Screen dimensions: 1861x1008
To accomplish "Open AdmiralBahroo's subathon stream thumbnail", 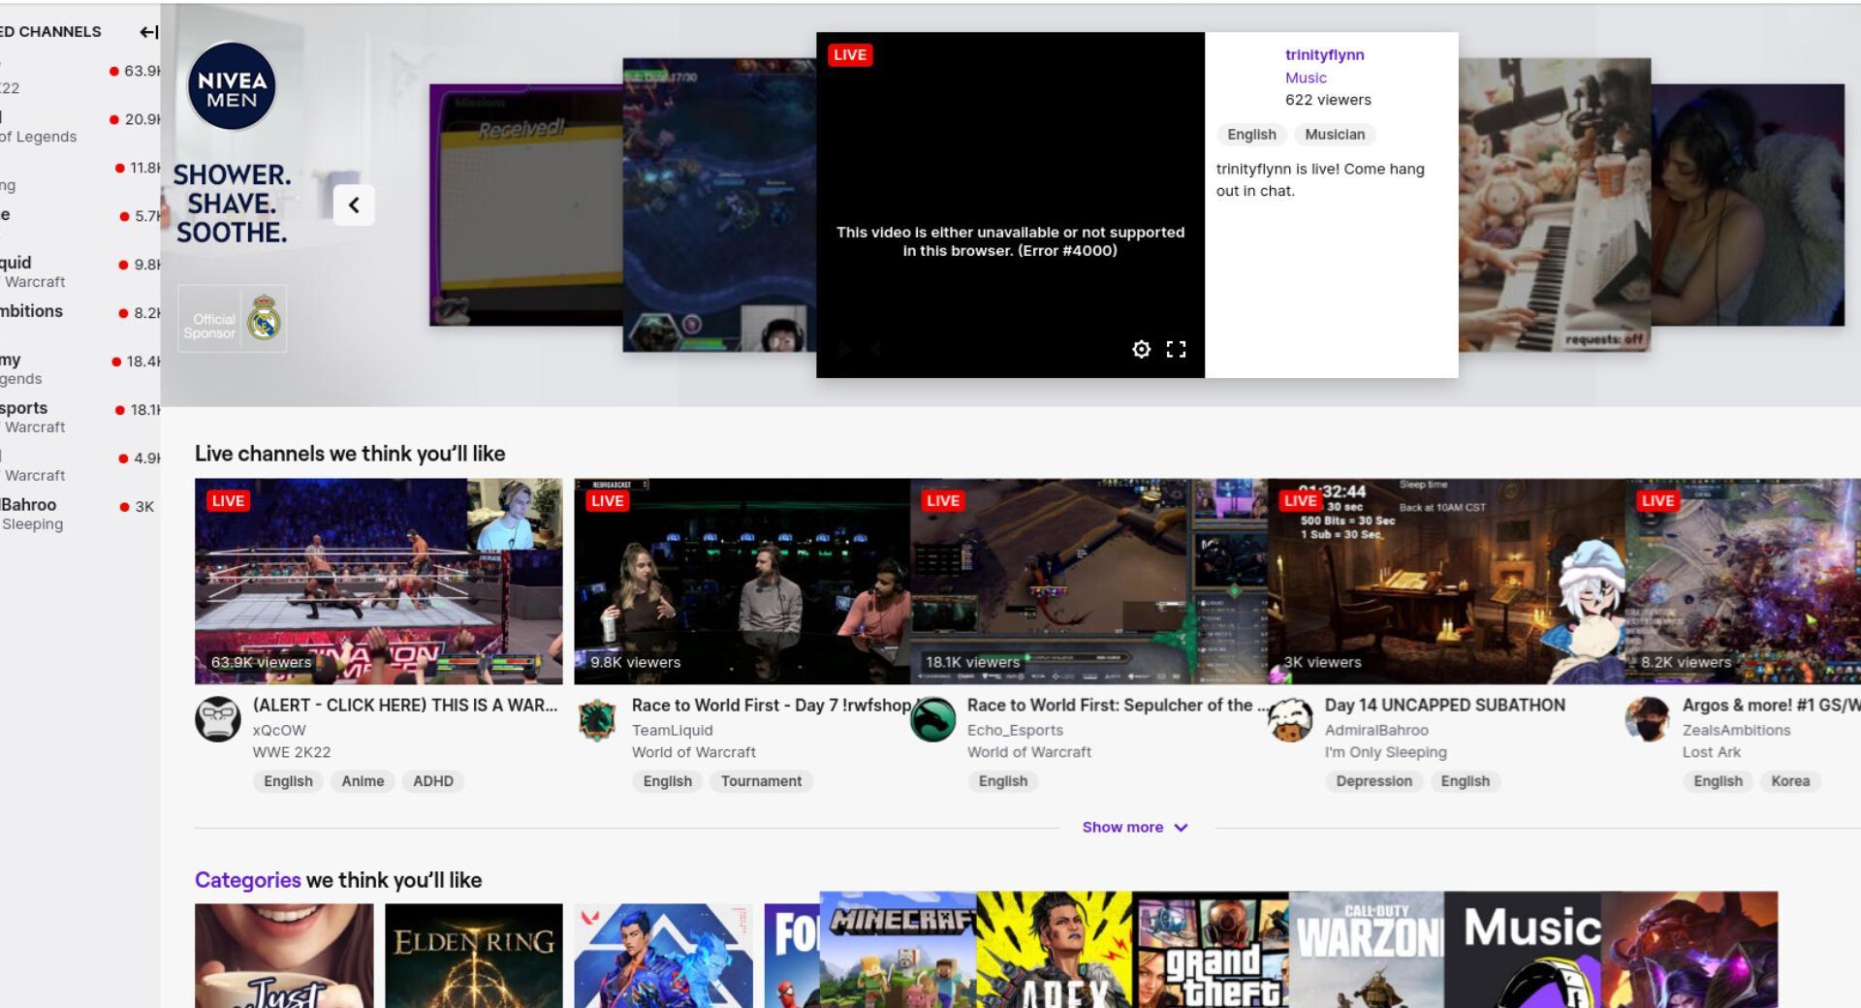I will click(1446, 582).
